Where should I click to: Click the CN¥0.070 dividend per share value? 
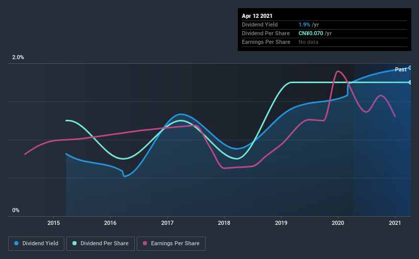pos(311,33)
